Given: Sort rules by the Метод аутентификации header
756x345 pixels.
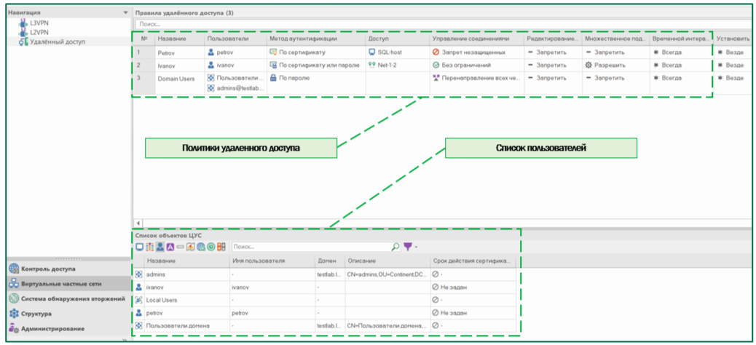Looking at the screenshot, I should coord(316,39).
